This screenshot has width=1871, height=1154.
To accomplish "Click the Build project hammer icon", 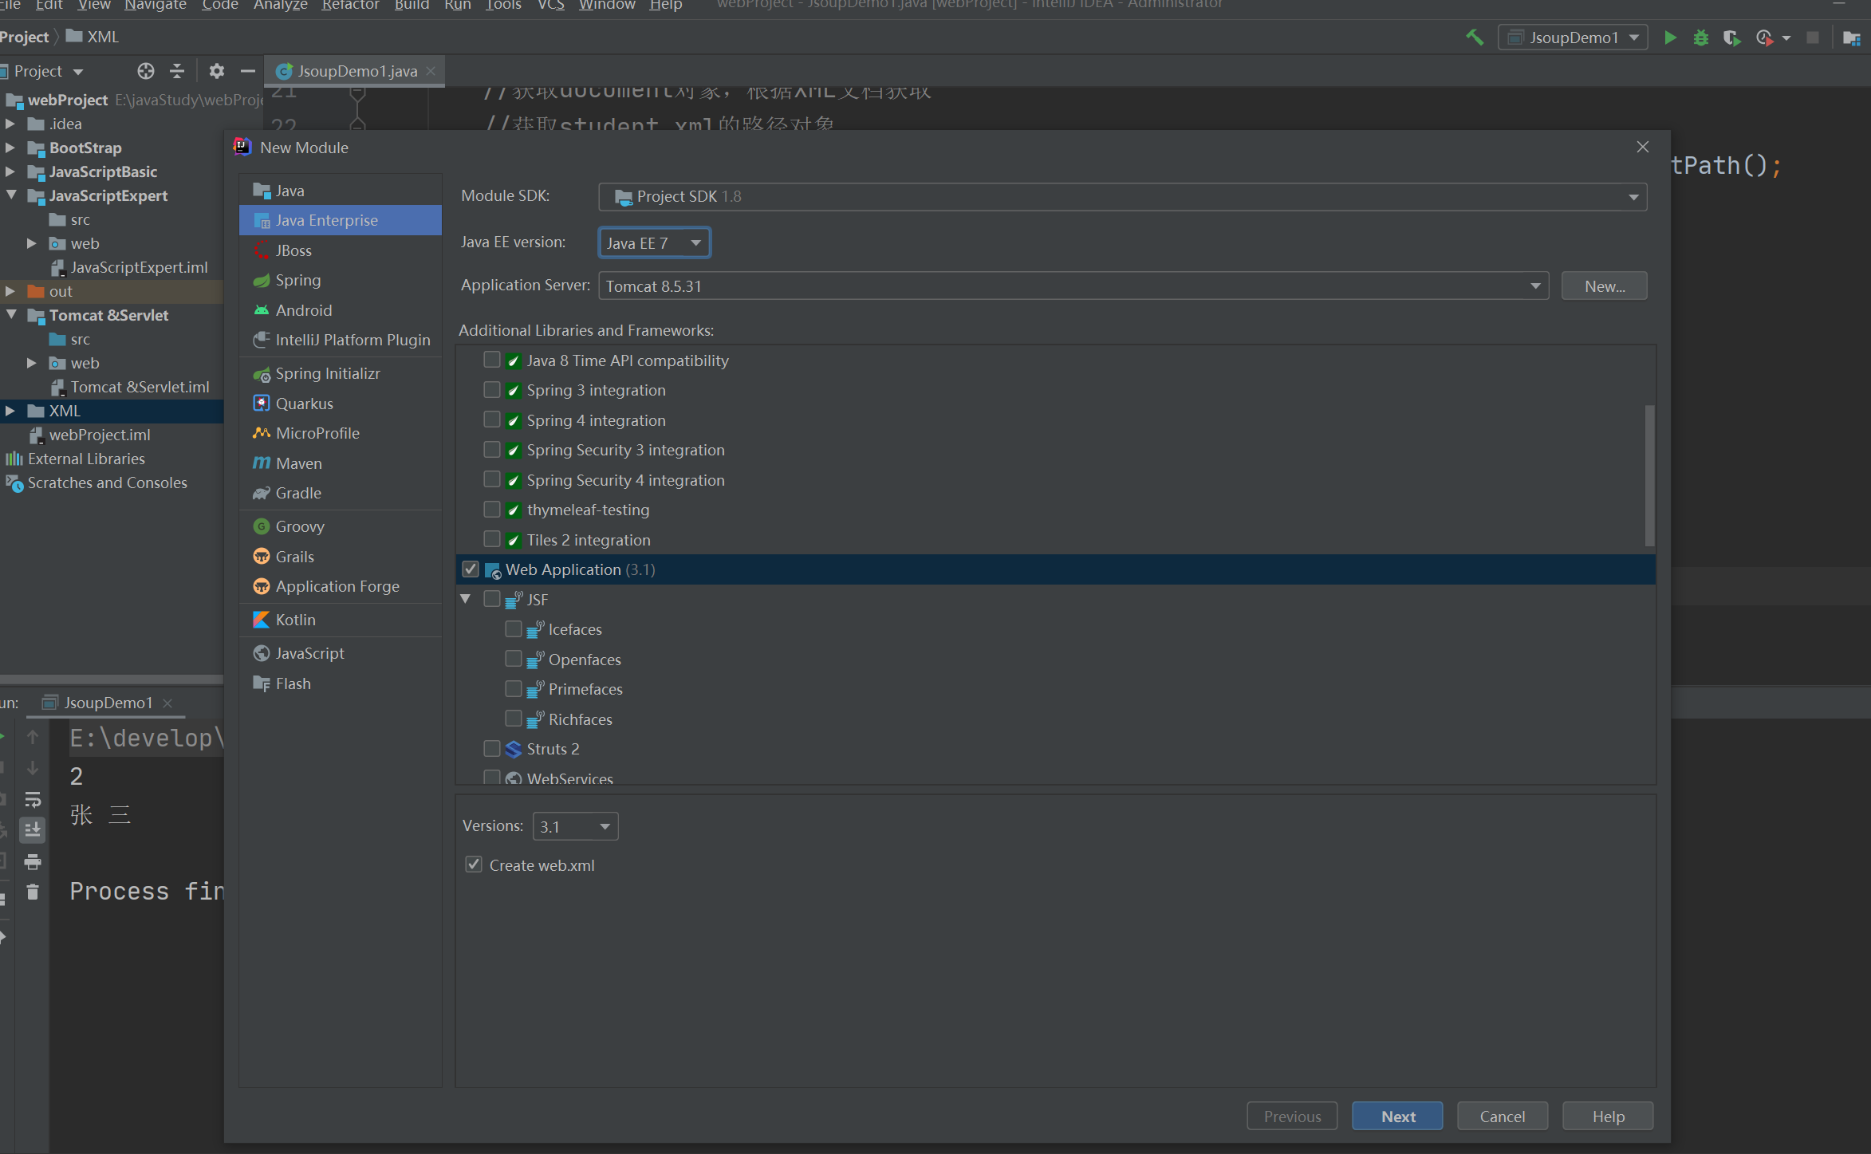I will [1475, 37].
